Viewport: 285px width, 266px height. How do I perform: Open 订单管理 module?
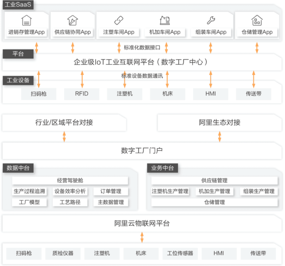(x=111, y=191)
